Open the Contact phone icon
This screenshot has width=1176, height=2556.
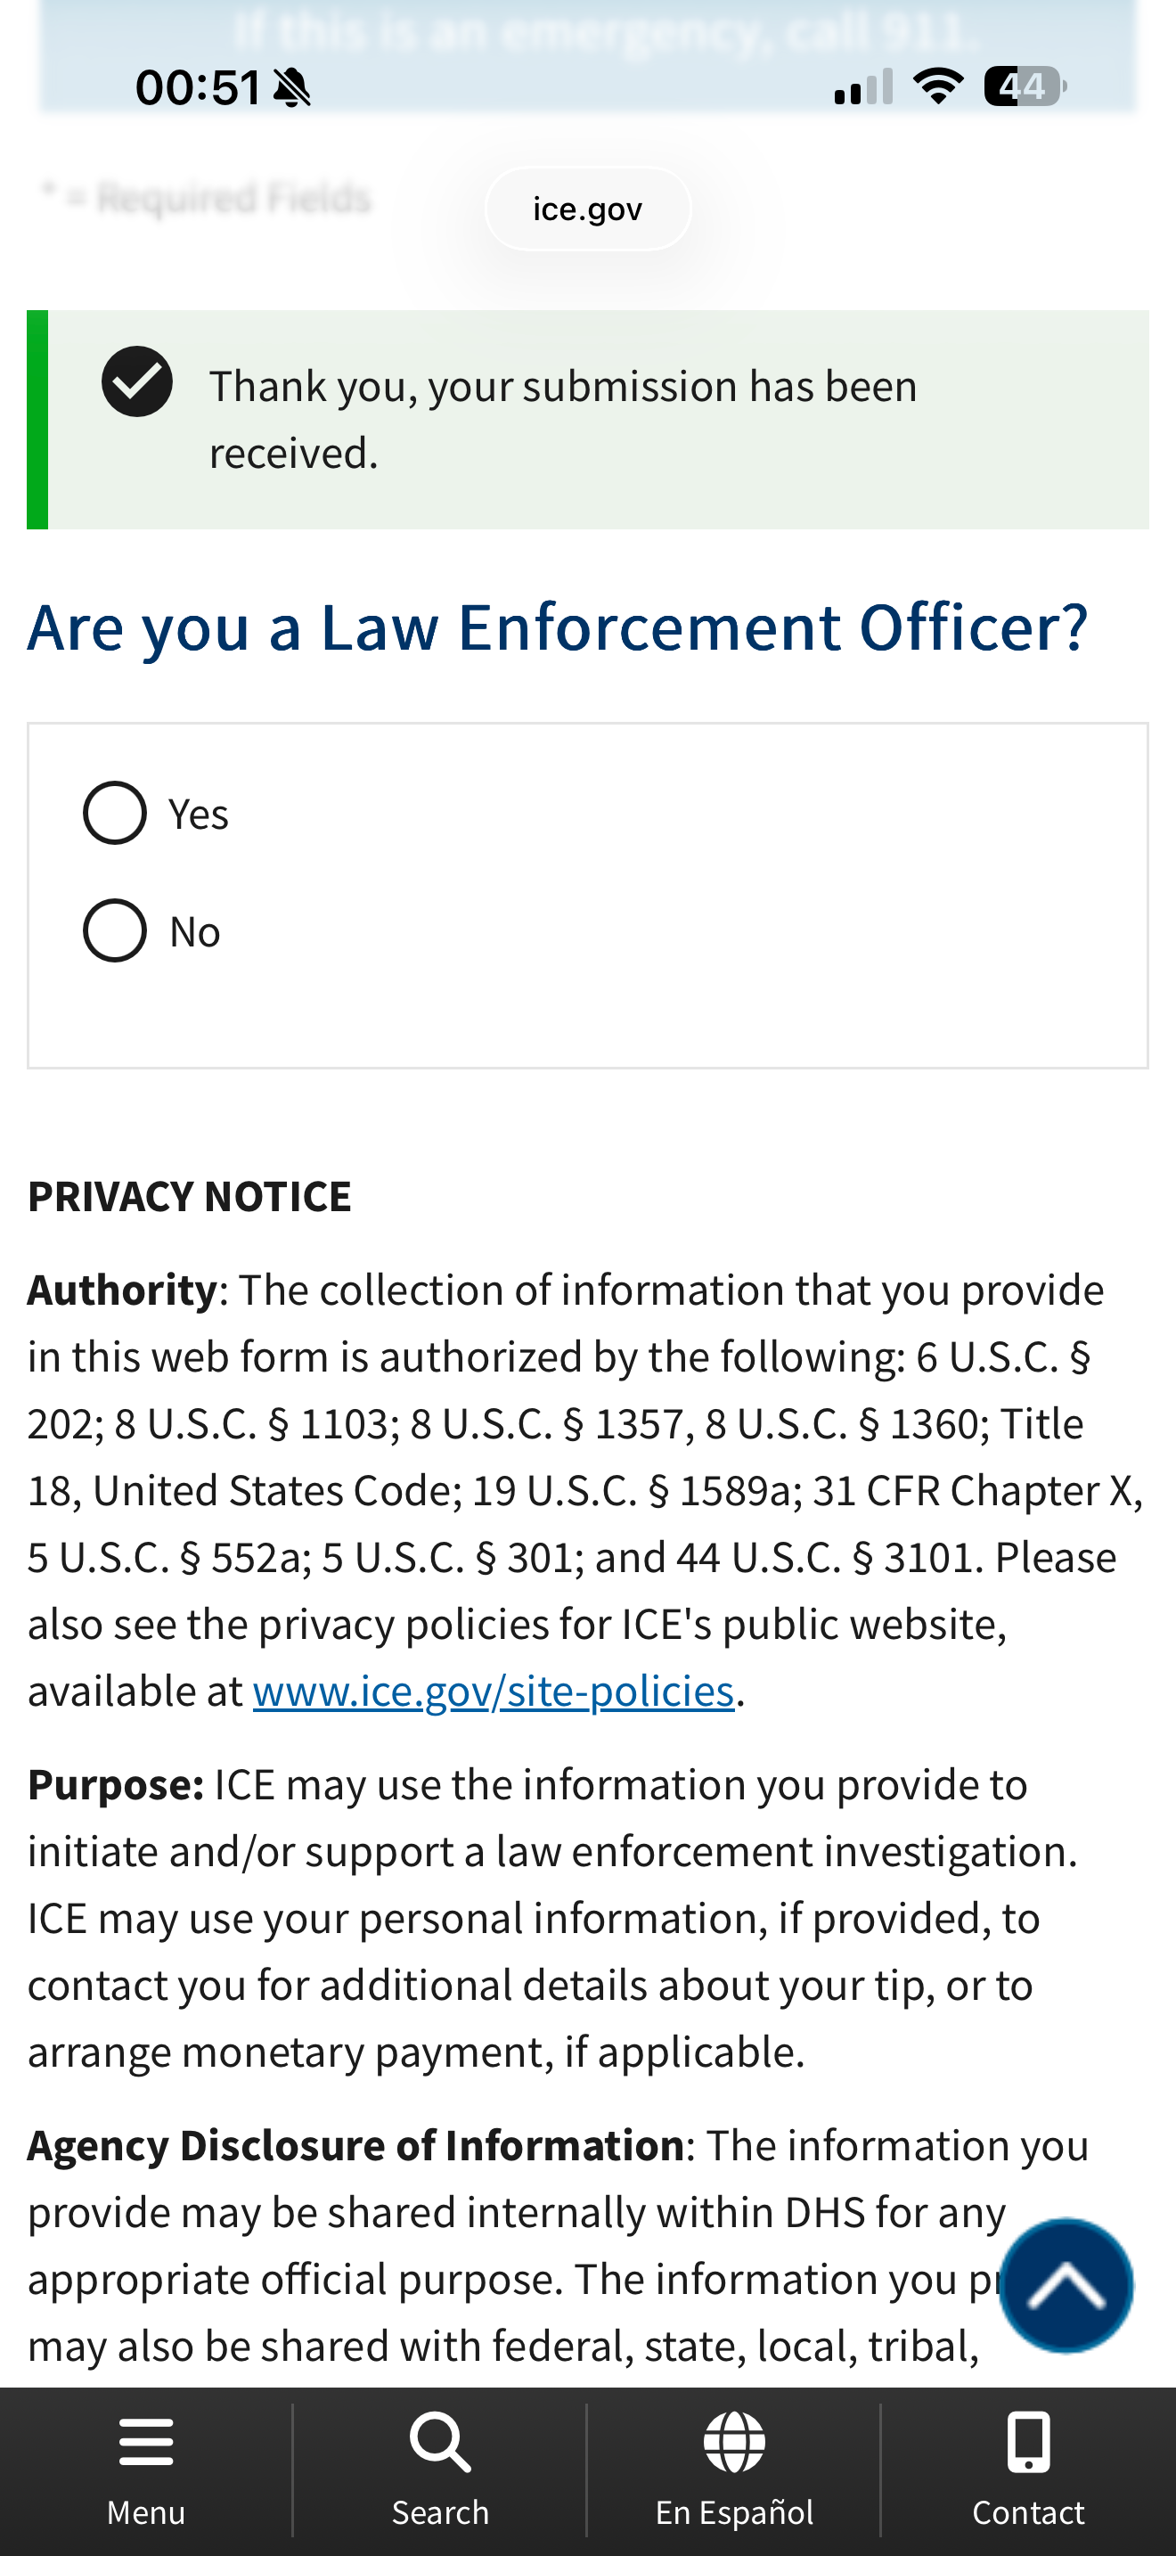(1028, 2444)
